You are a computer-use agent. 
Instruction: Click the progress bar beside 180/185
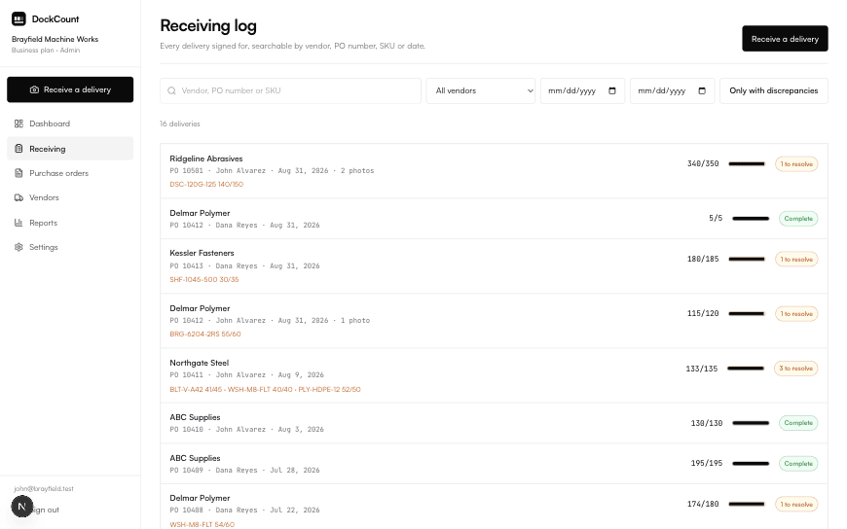click(747, 259)
